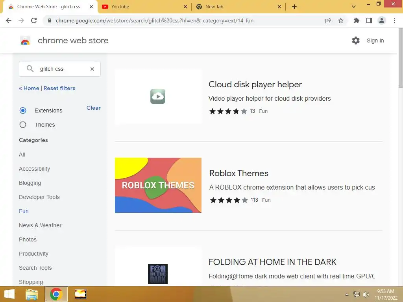Click the F@H in the Dark thumbnail
The height and width of the screenshot is (302, 403).
(158, 274)
